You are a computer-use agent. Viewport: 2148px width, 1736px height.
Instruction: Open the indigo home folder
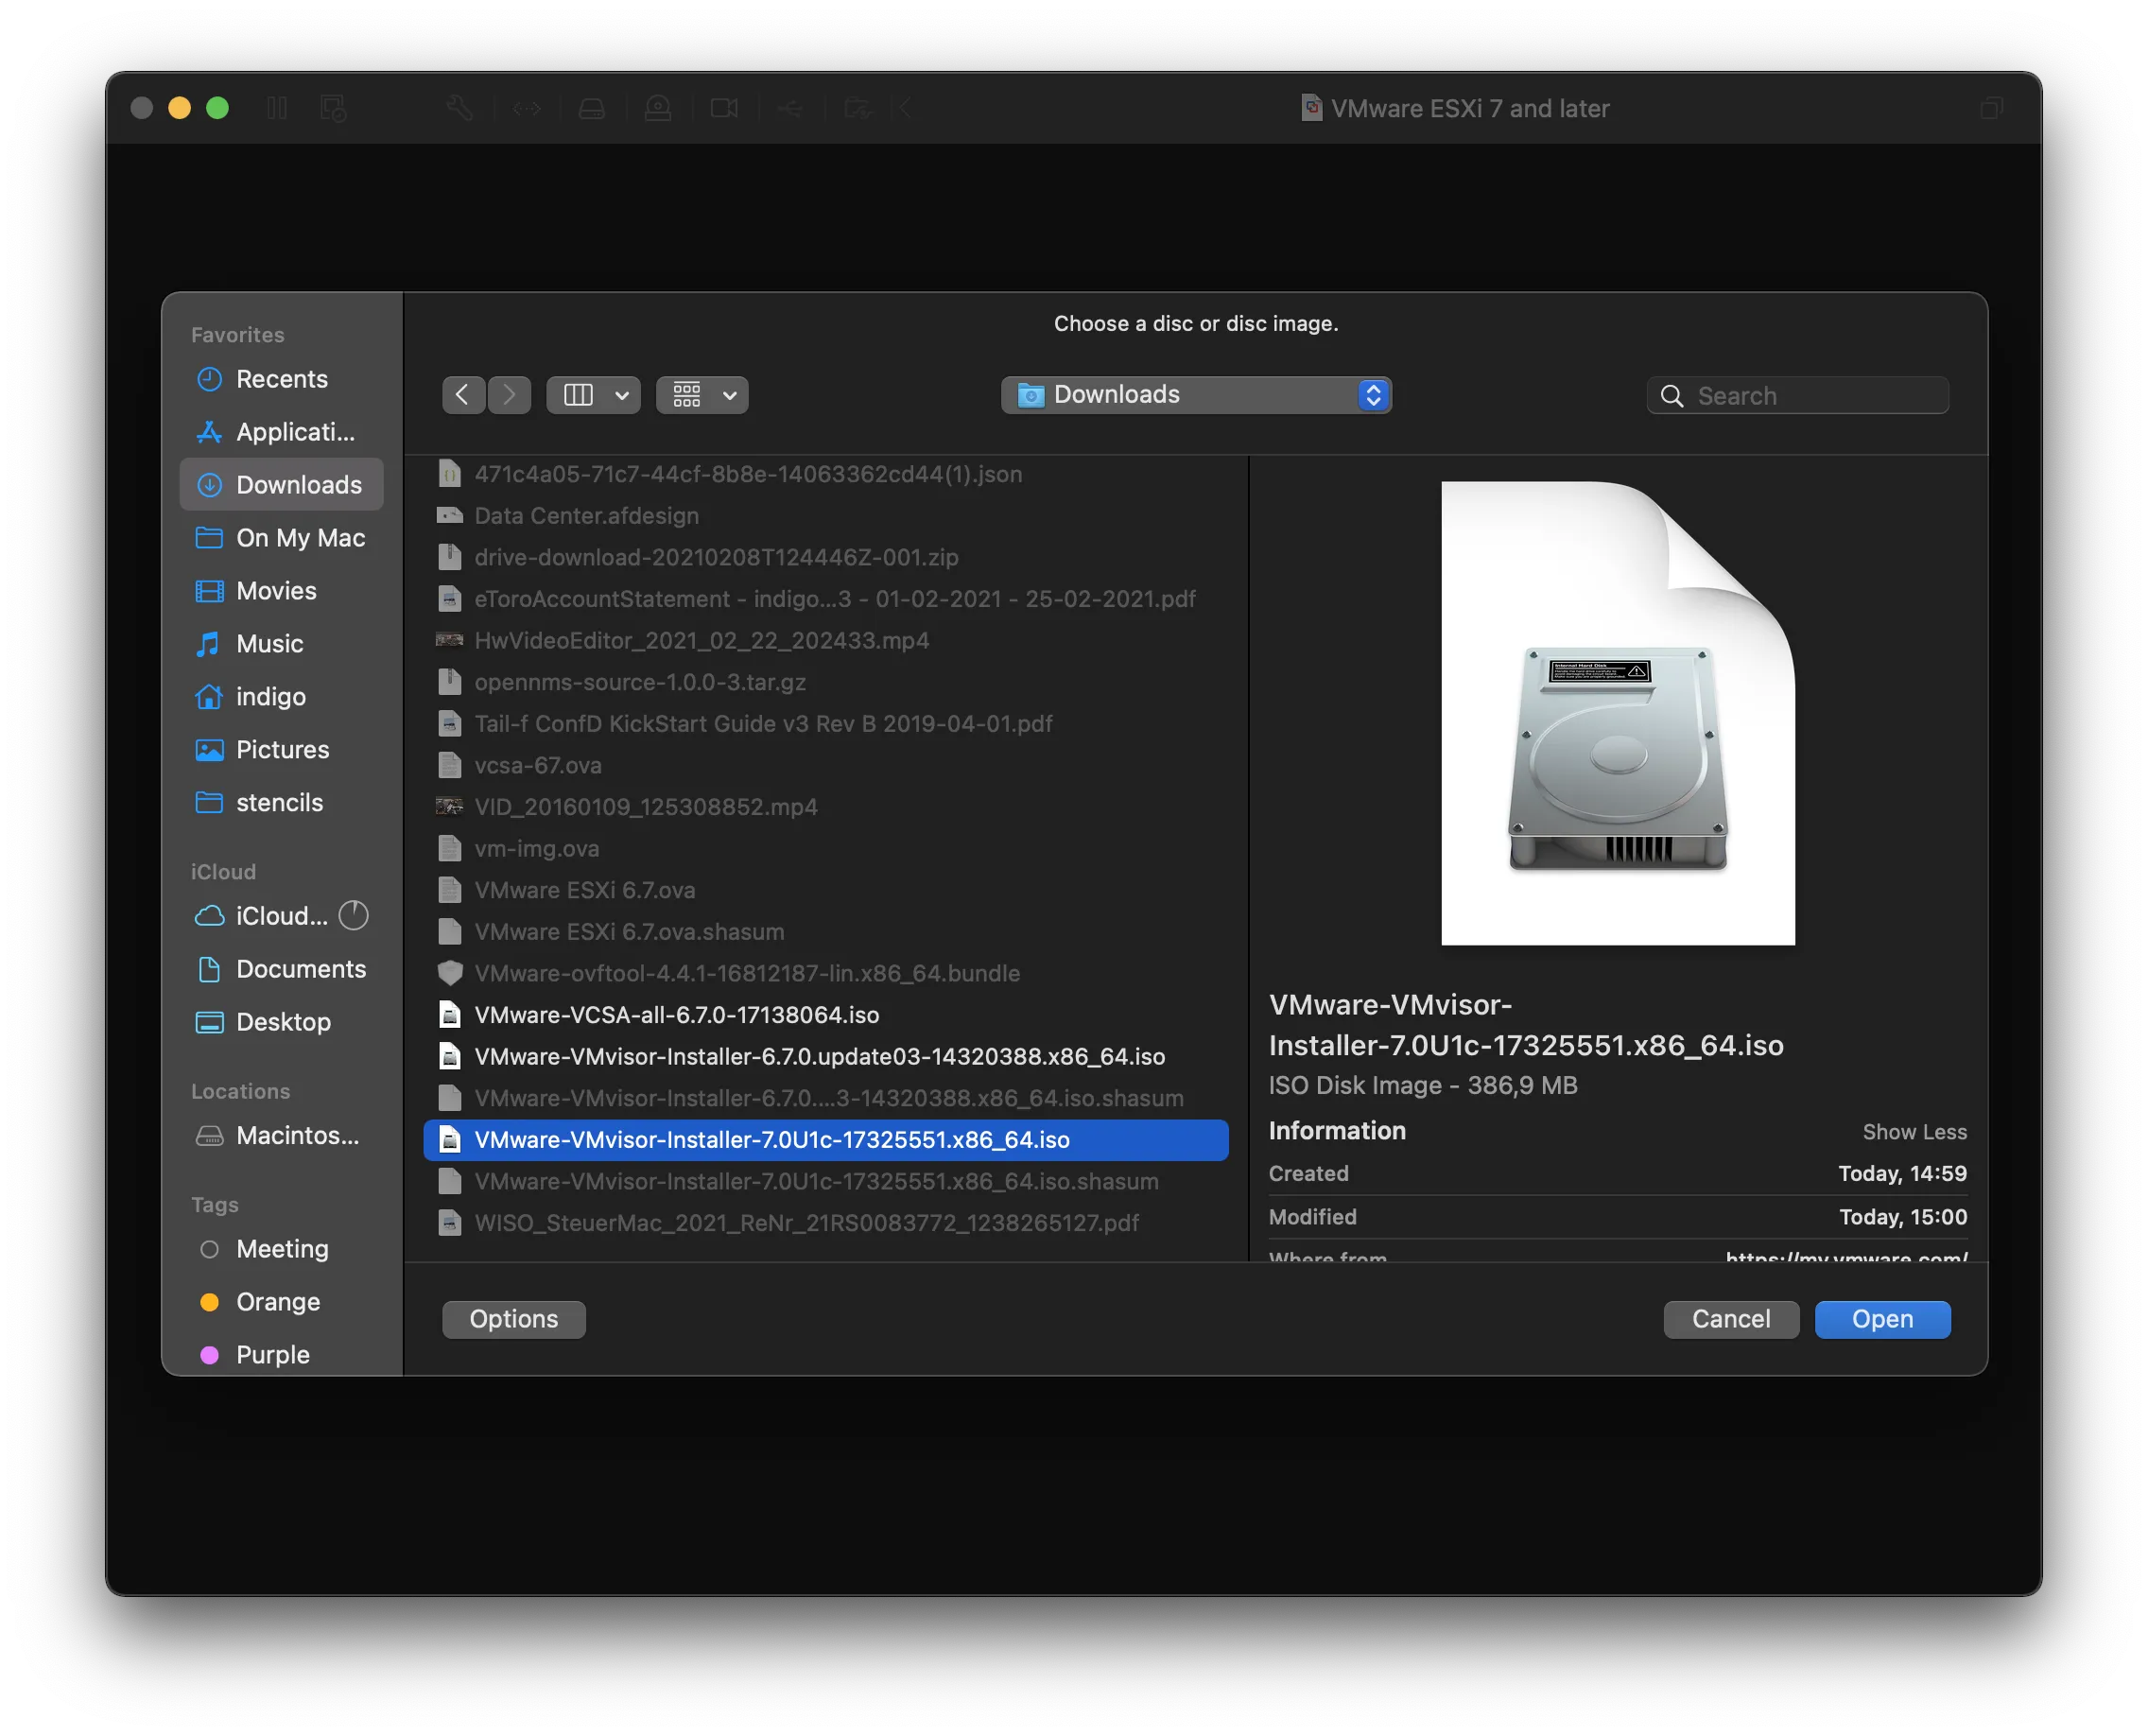pyautogui.click(x=270, y=697)
